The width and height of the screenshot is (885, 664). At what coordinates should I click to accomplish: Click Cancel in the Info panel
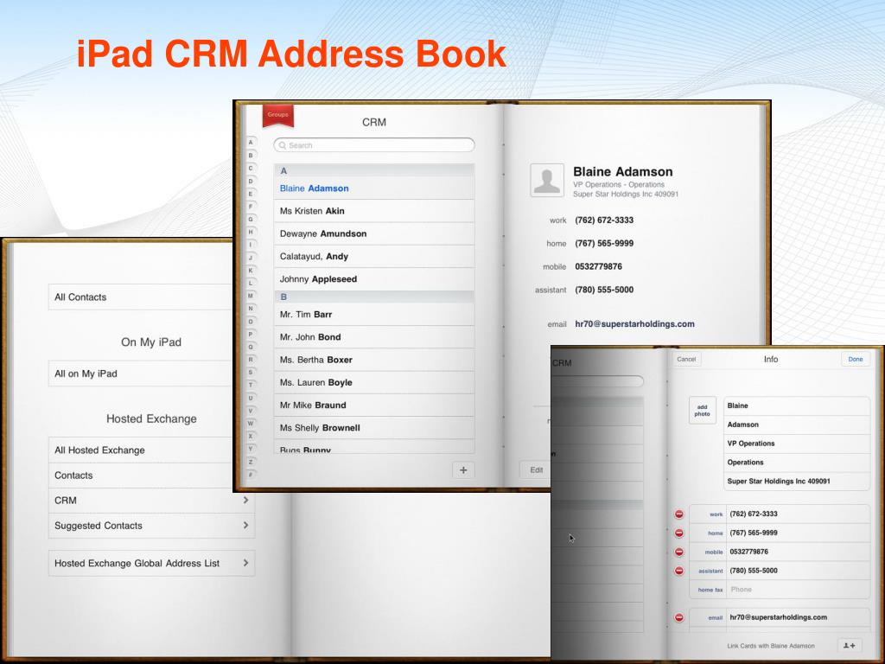(686, 359)
